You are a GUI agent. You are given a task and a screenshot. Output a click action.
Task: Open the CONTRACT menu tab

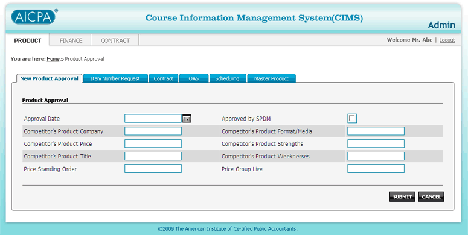click(x=115, y=40)
